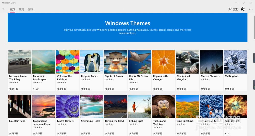Click 免费下载 under Remix 3D Ocean Life

(134, 89)
